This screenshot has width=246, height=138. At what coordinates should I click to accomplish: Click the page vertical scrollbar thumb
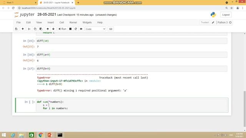click(x=244, y=109)
